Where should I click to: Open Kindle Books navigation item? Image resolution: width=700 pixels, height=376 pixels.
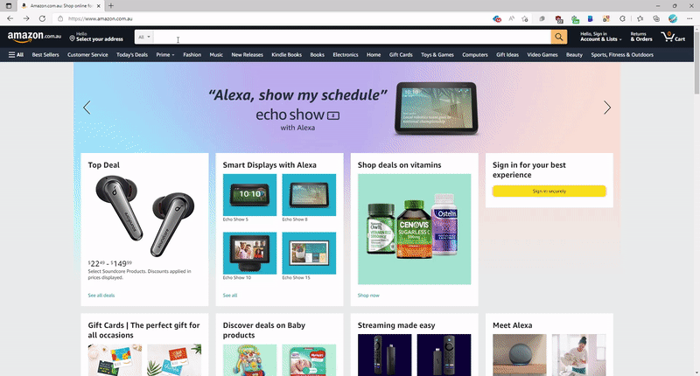pyautogui.click(x=287, y=55)
